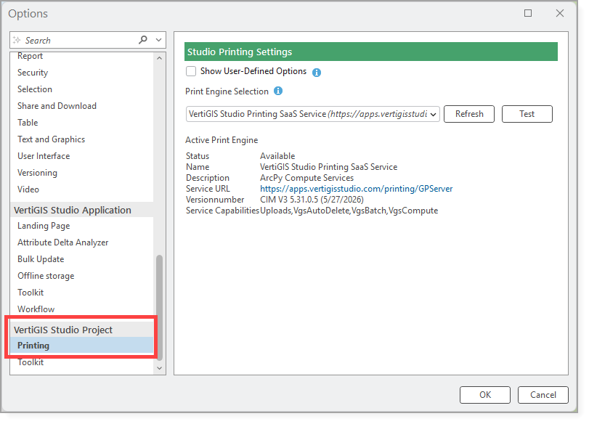
Task: Click the sidebar scrollbar thumb
Action: 159,308
